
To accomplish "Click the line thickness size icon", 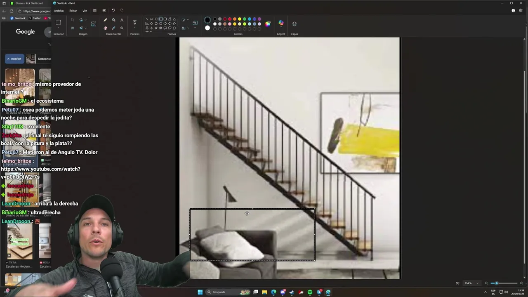I will [195, 23].
